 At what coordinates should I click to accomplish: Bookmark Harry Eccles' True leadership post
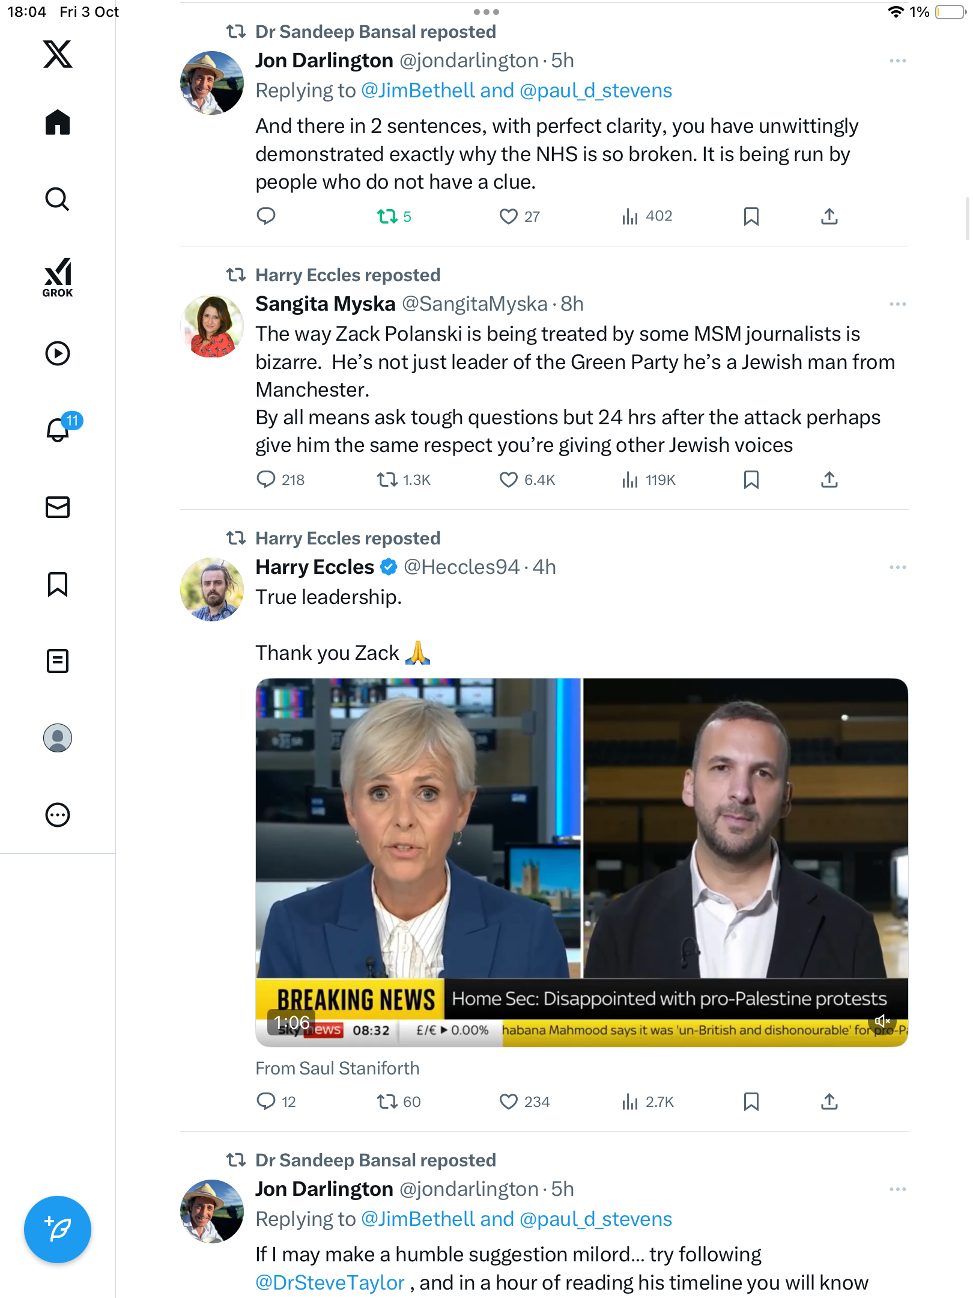point(751,1101)
